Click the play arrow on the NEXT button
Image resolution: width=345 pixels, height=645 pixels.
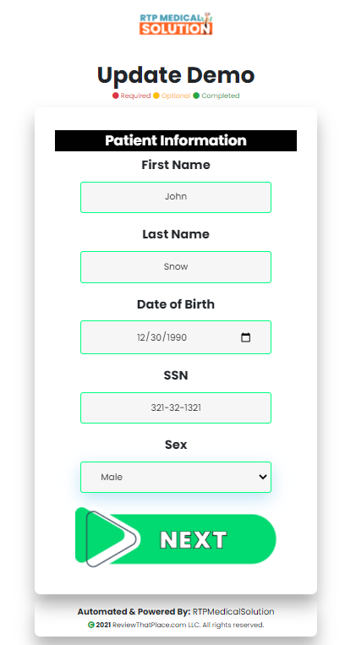click(x=110, y=538)
